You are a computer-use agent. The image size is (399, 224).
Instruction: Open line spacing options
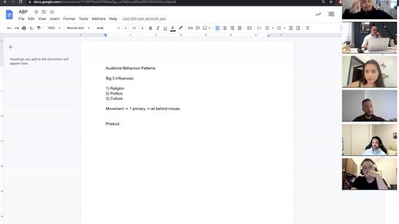pos(249,28)
